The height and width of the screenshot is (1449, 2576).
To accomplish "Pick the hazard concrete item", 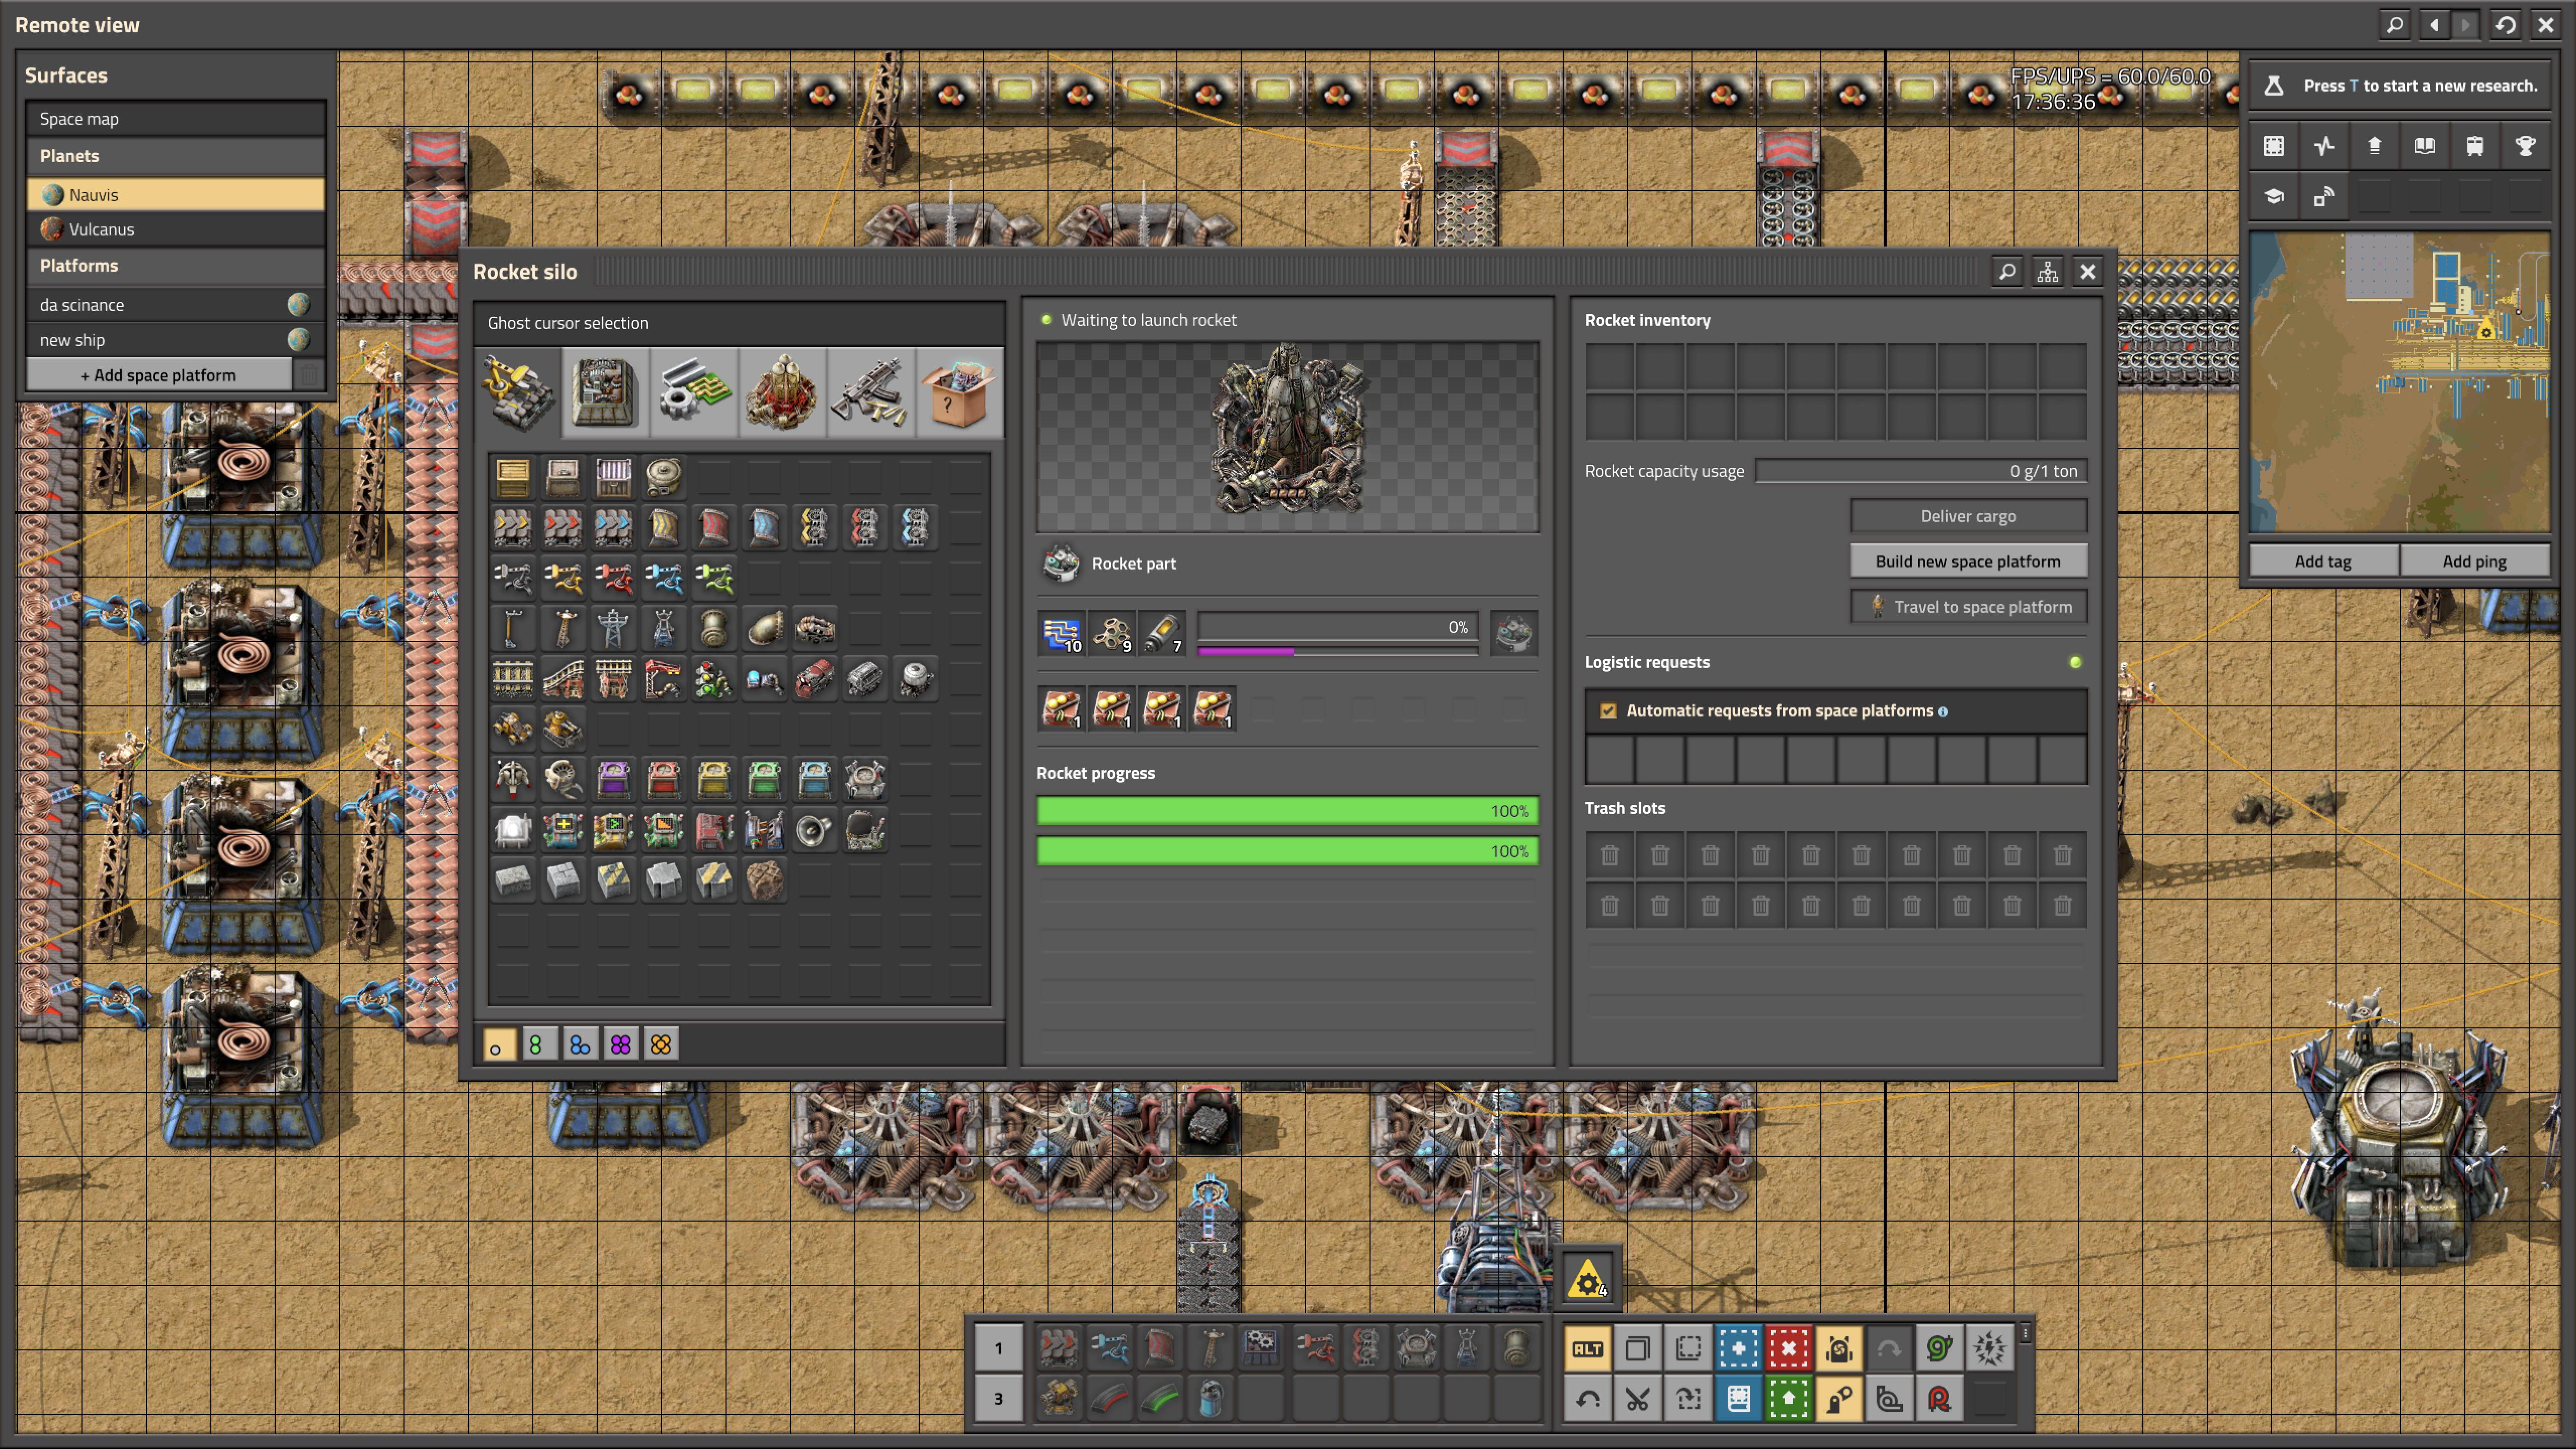I will pos(613,881).
